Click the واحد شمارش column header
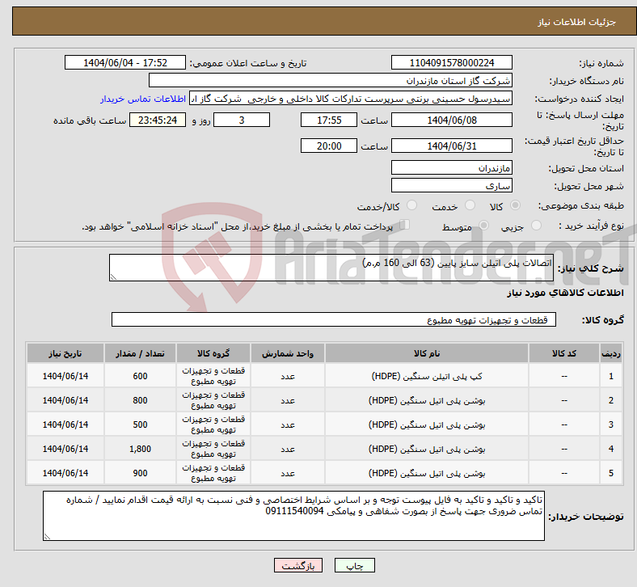Viewport: 637px width, 587px height. coord(288,353)
